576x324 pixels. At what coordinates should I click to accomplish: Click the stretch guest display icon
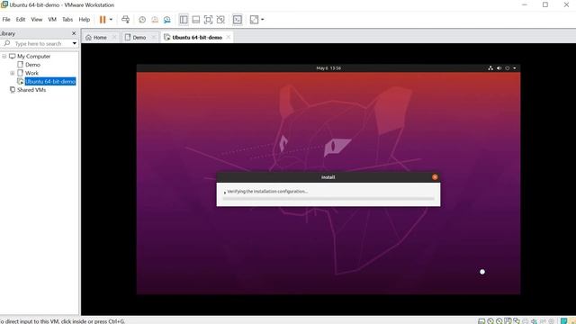[x=254, y=20]
